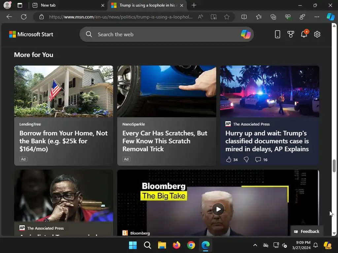Open Borrow from Your Home headline

click(x=63, y=141)
